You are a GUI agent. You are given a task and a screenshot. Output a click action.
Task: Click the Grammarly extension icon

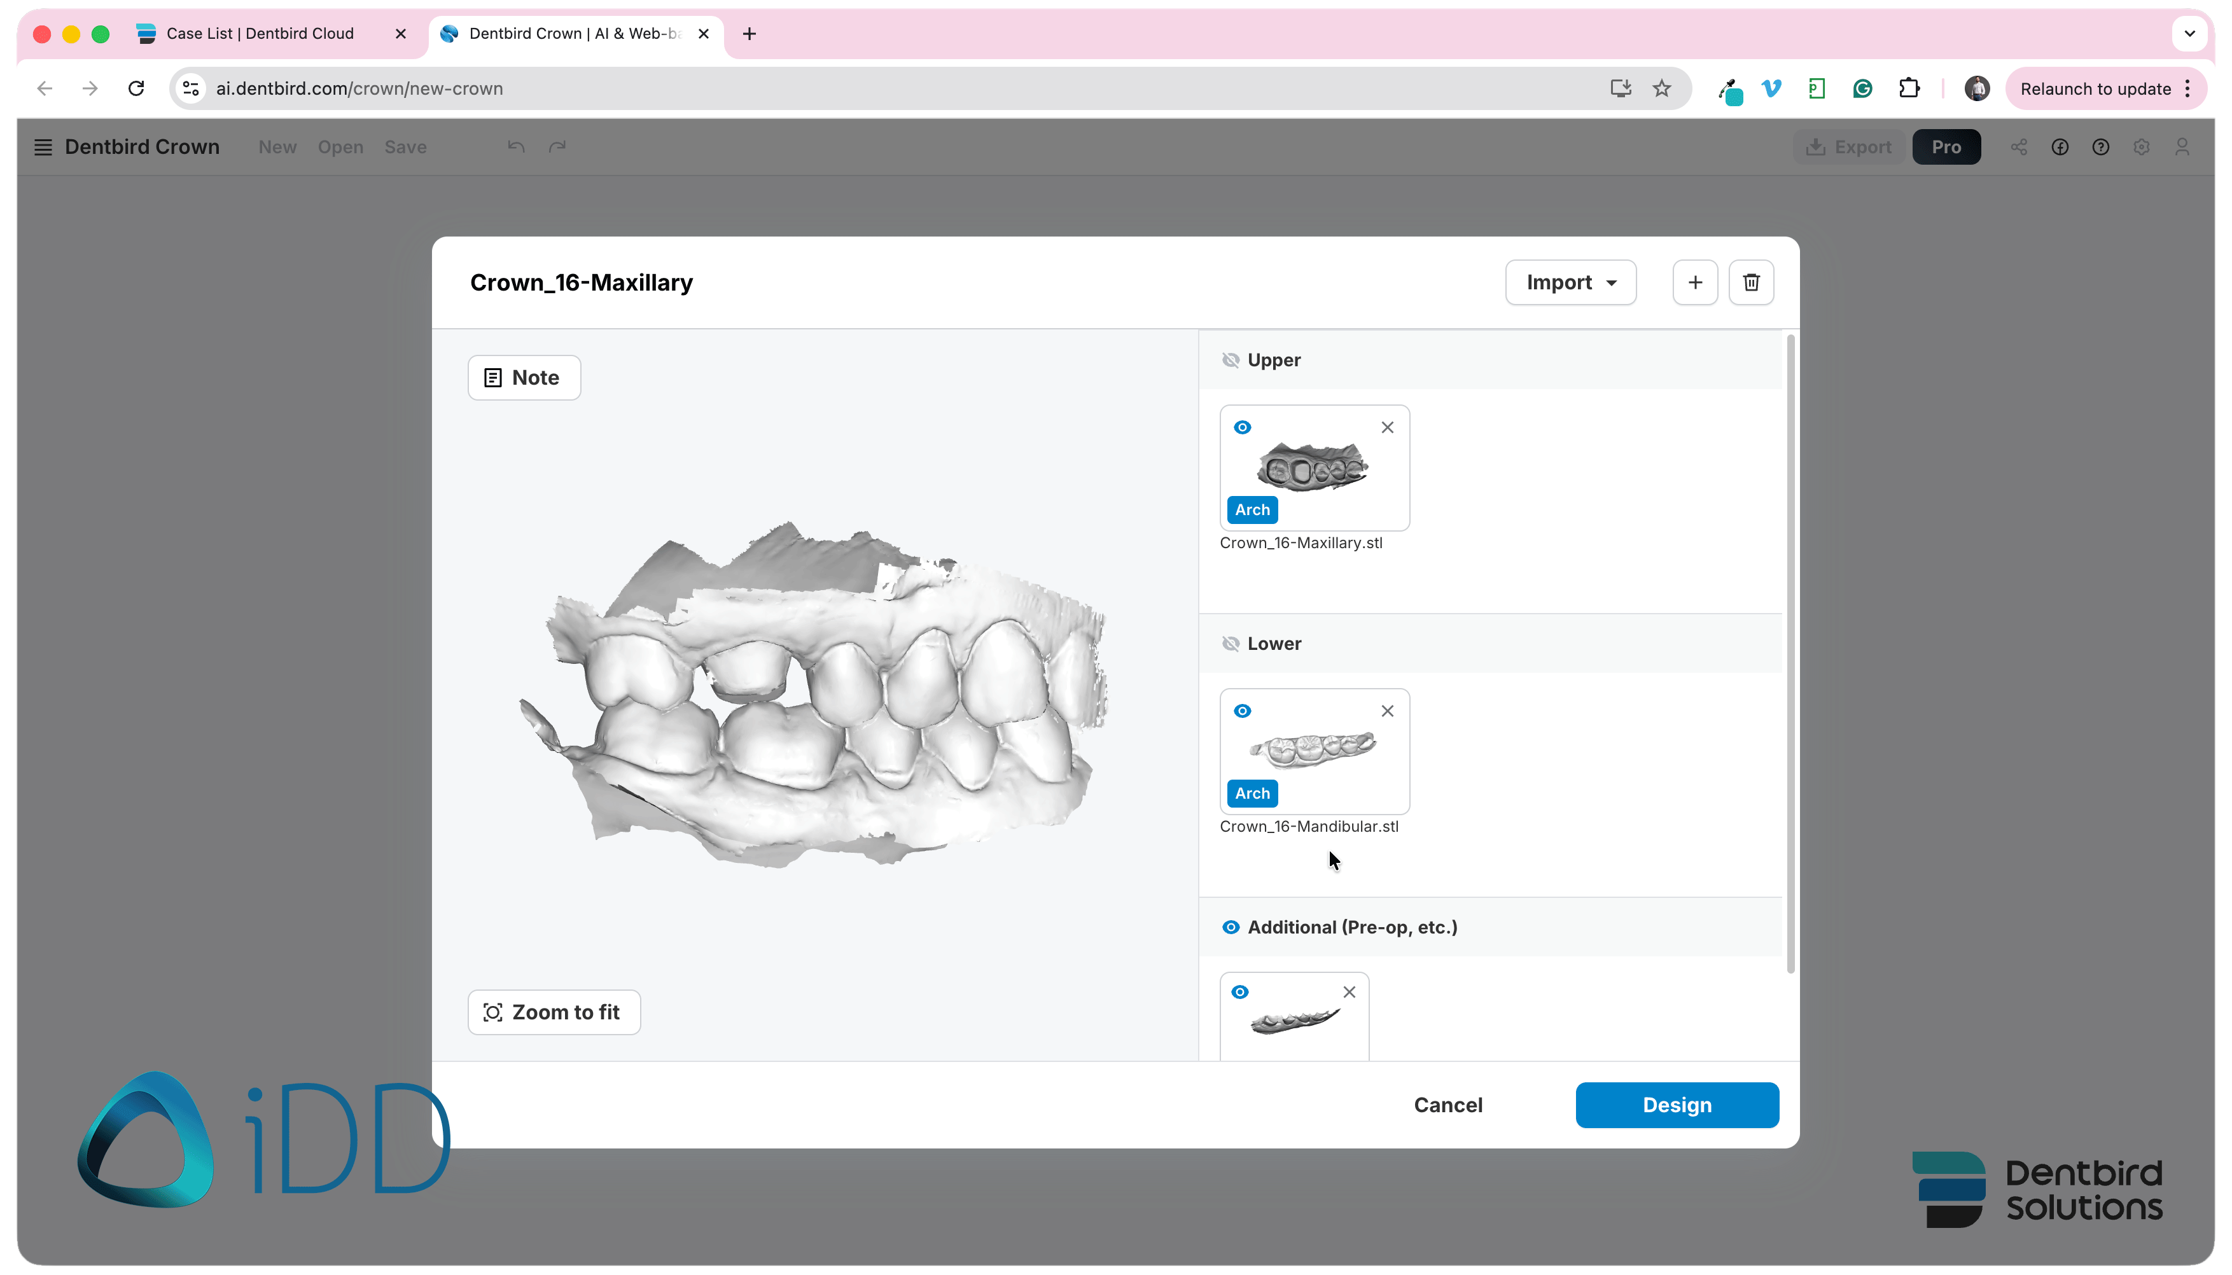1862,88
